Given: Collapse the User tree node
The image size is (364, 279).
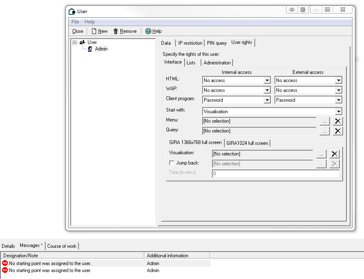Looking at the screenshot, I should [x=74, y=42].
